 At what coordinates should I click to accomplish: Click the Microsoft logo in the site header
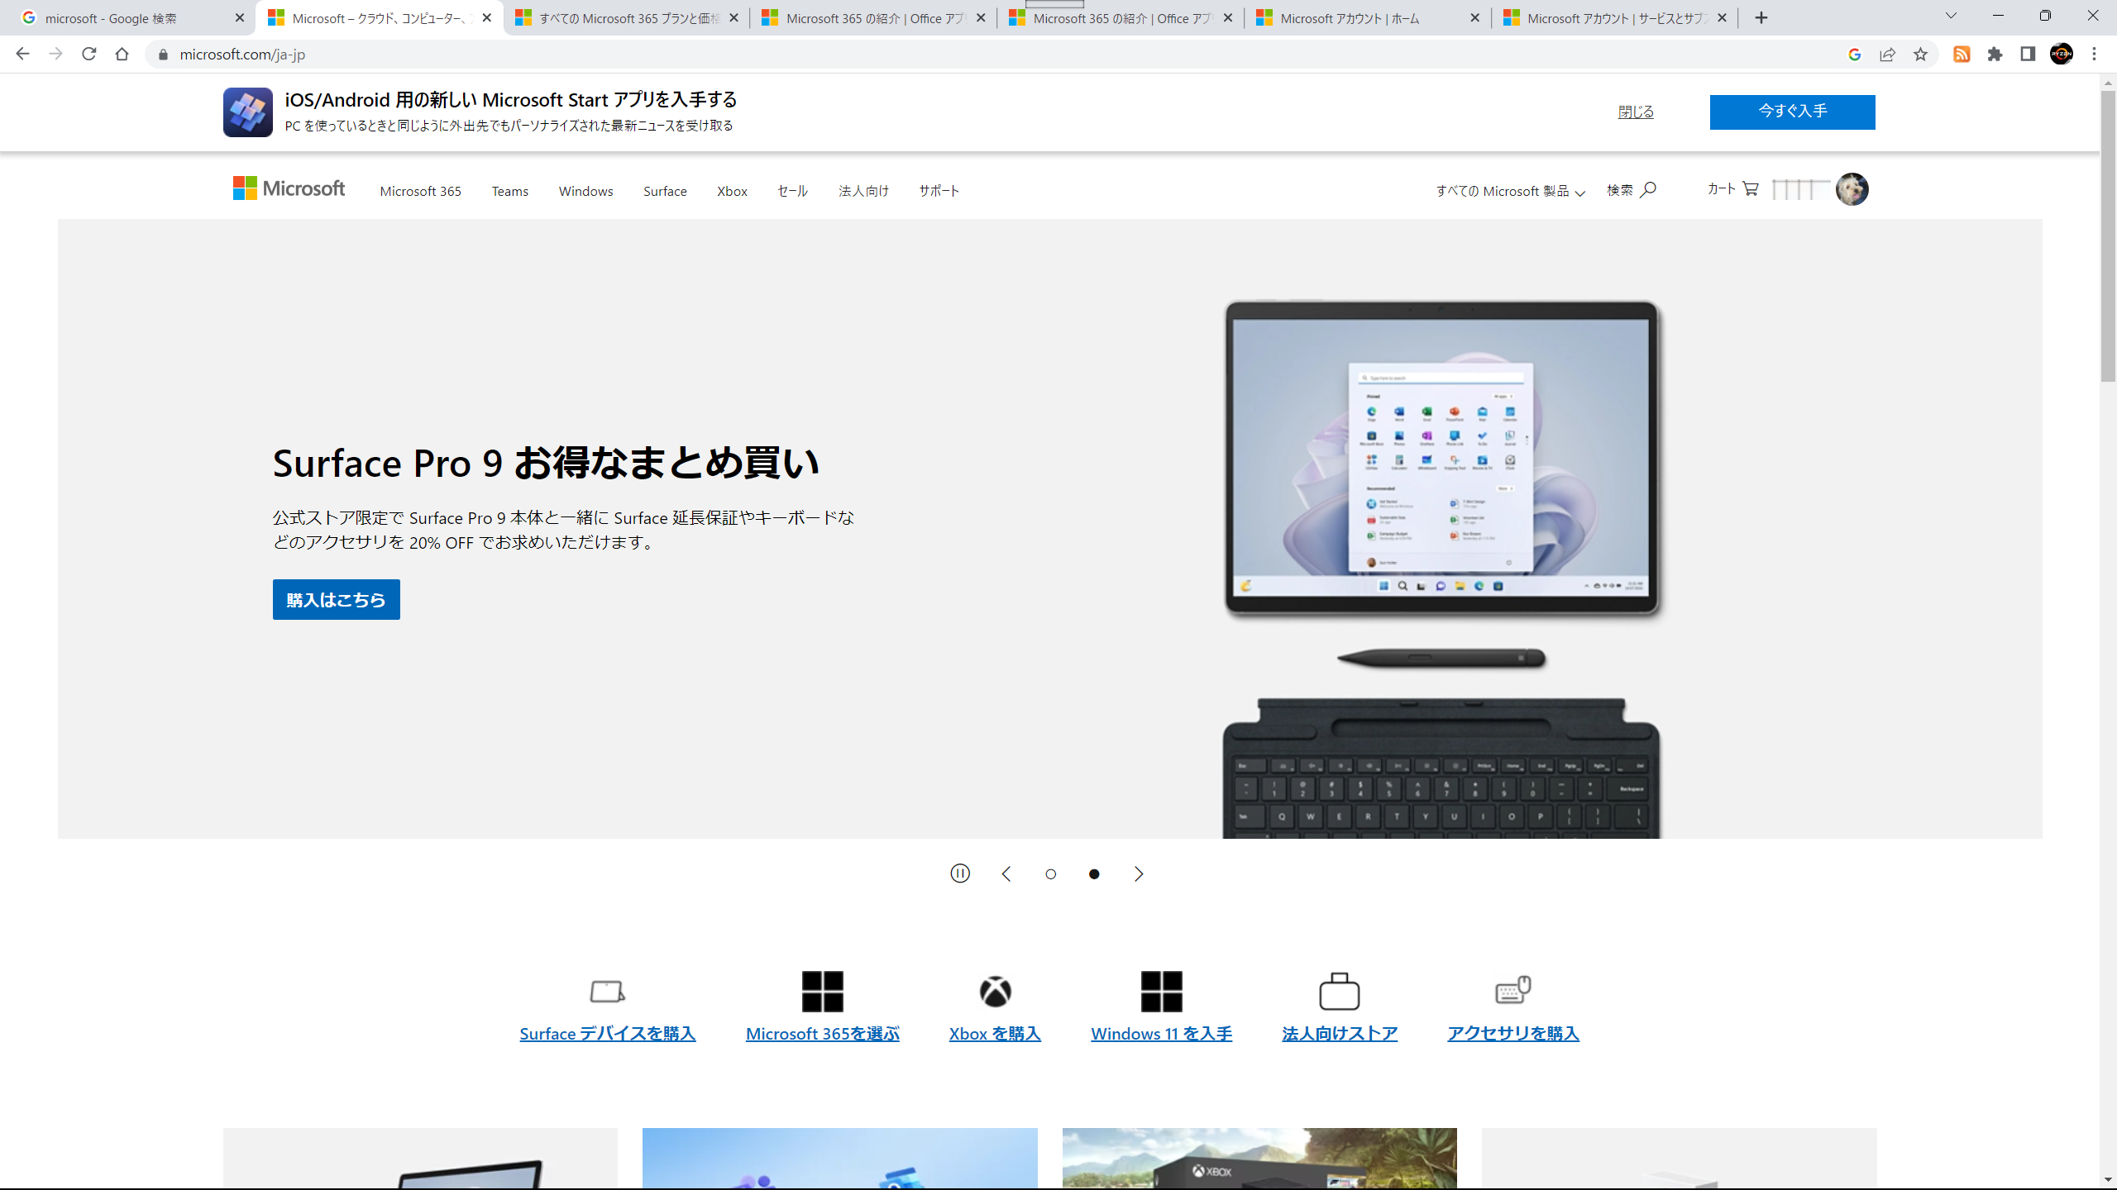289,188
